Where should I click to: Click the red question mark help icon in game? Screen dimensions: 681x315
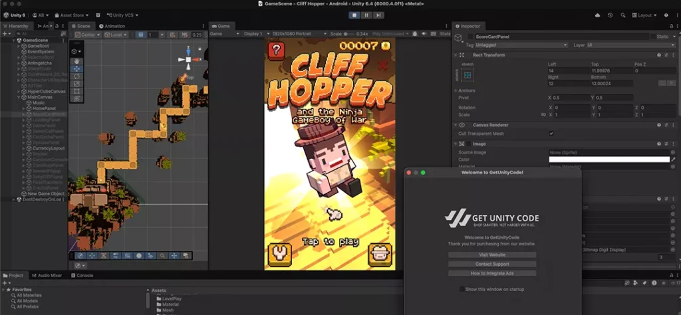click(276, 51)
